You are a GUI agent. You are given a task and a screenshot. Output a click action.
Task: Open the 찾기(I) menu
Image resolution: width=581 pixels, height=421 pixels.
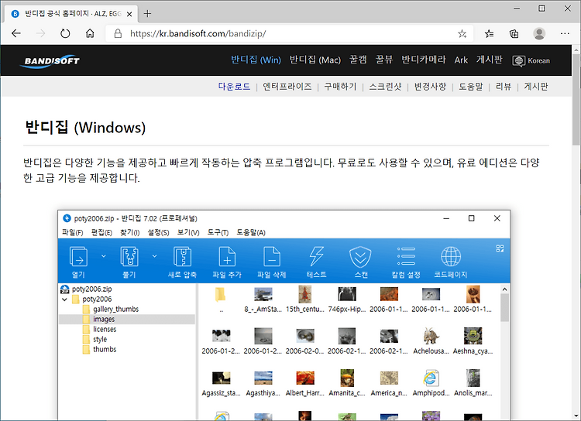(x=129, y=232)
